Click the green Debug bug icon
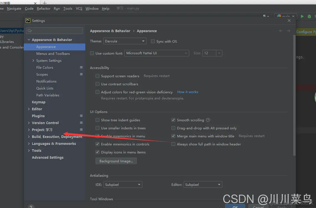Image resolution: width=316 pixels, height=208 pixels. [309, 17]
